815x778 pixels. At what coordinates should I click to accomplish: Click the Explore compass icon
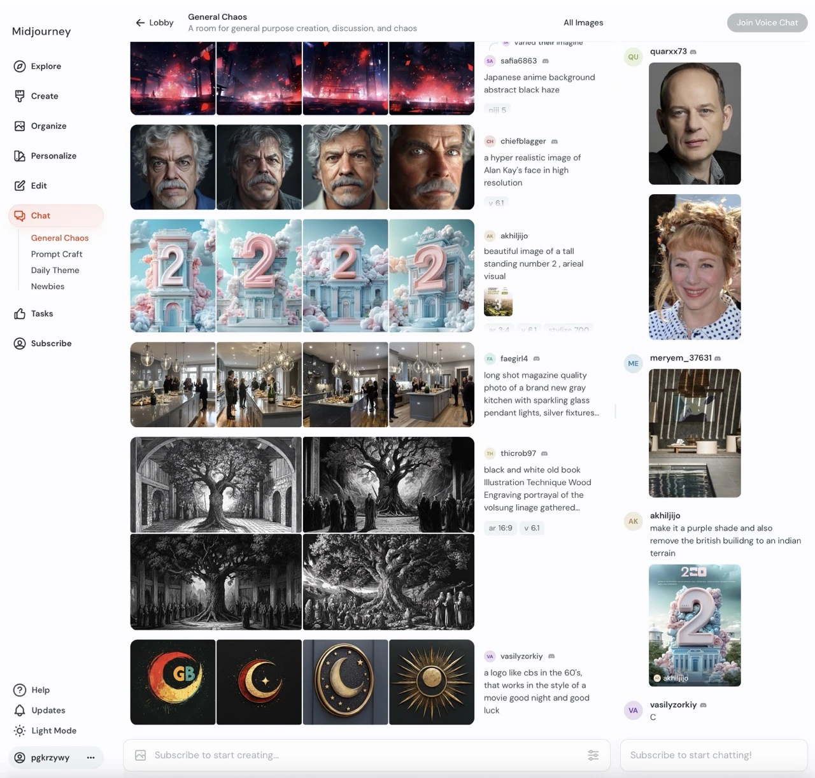20,66
